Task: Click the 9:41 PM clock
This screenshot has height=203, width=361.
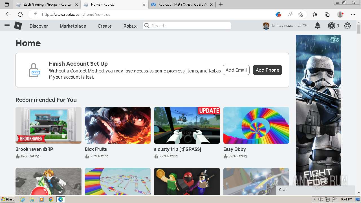Action: click(x=347, y=199)
